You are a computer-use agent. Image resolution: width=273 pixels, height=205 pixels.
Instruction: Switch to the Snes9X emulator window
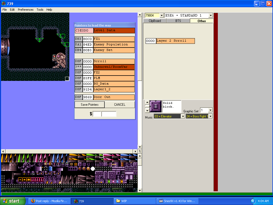tap(177, 201)
